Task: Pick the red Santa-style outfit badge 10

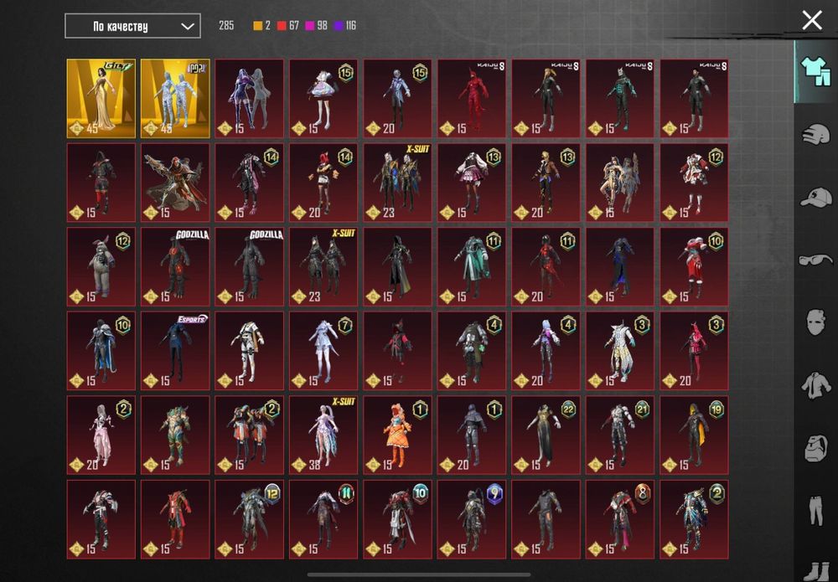Action: coord(694,267)
